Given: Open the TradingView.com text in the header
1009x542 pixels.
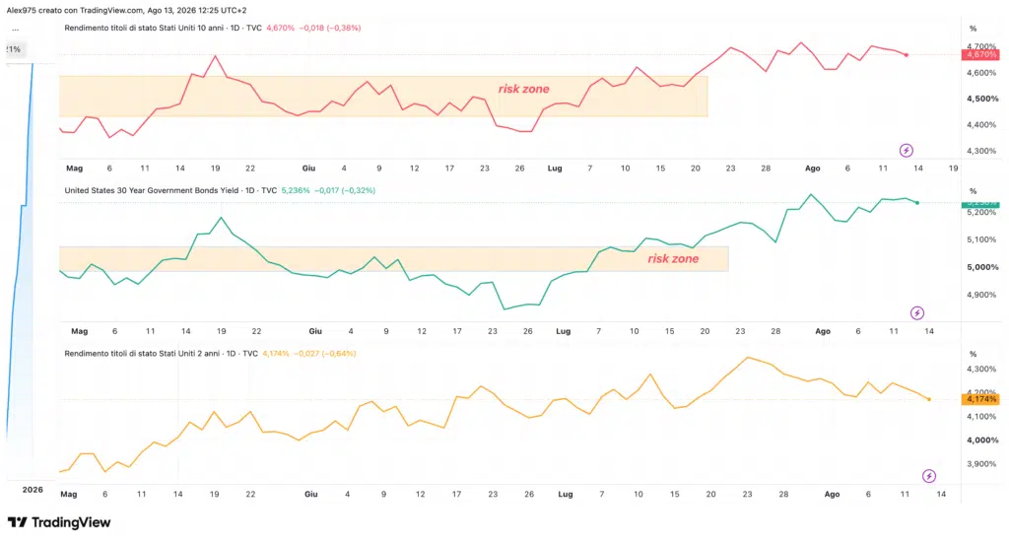Looking at the screenshot, I should tap(111, 10).
